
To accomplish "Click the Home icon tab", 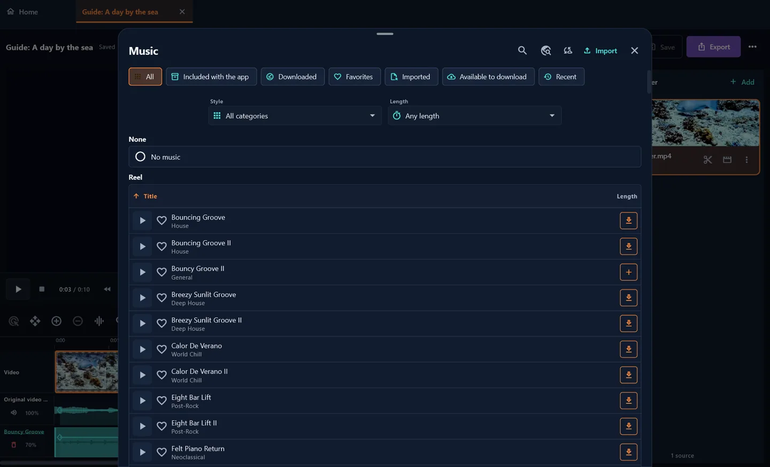I will [22, 11].
